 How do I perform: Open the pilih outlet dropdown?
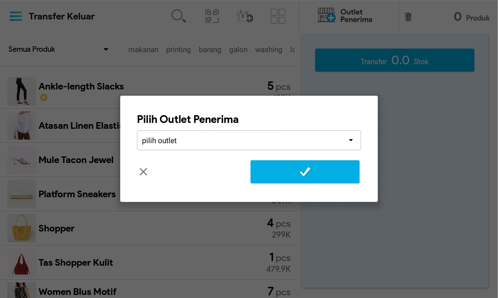[x=249, y=140]
